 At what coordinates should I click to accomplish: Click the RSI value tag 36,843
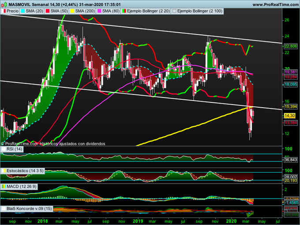291,160
